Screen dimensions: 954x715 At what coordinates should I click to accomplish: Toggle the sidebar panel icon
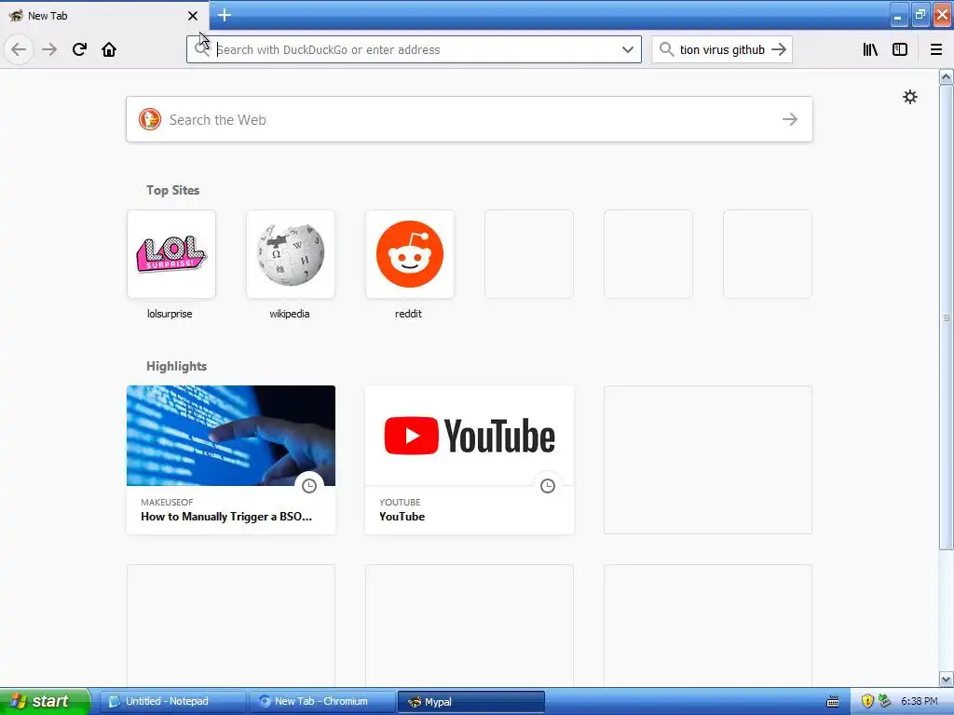coord(900,49)
